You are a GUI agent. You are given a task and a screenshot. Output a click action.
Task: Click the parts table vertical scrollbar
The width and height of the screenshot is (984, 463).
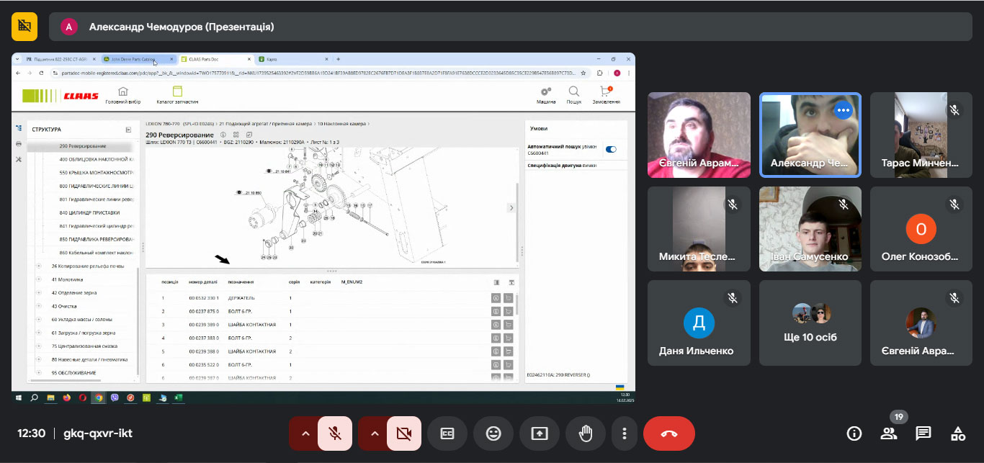click(516, 305)
